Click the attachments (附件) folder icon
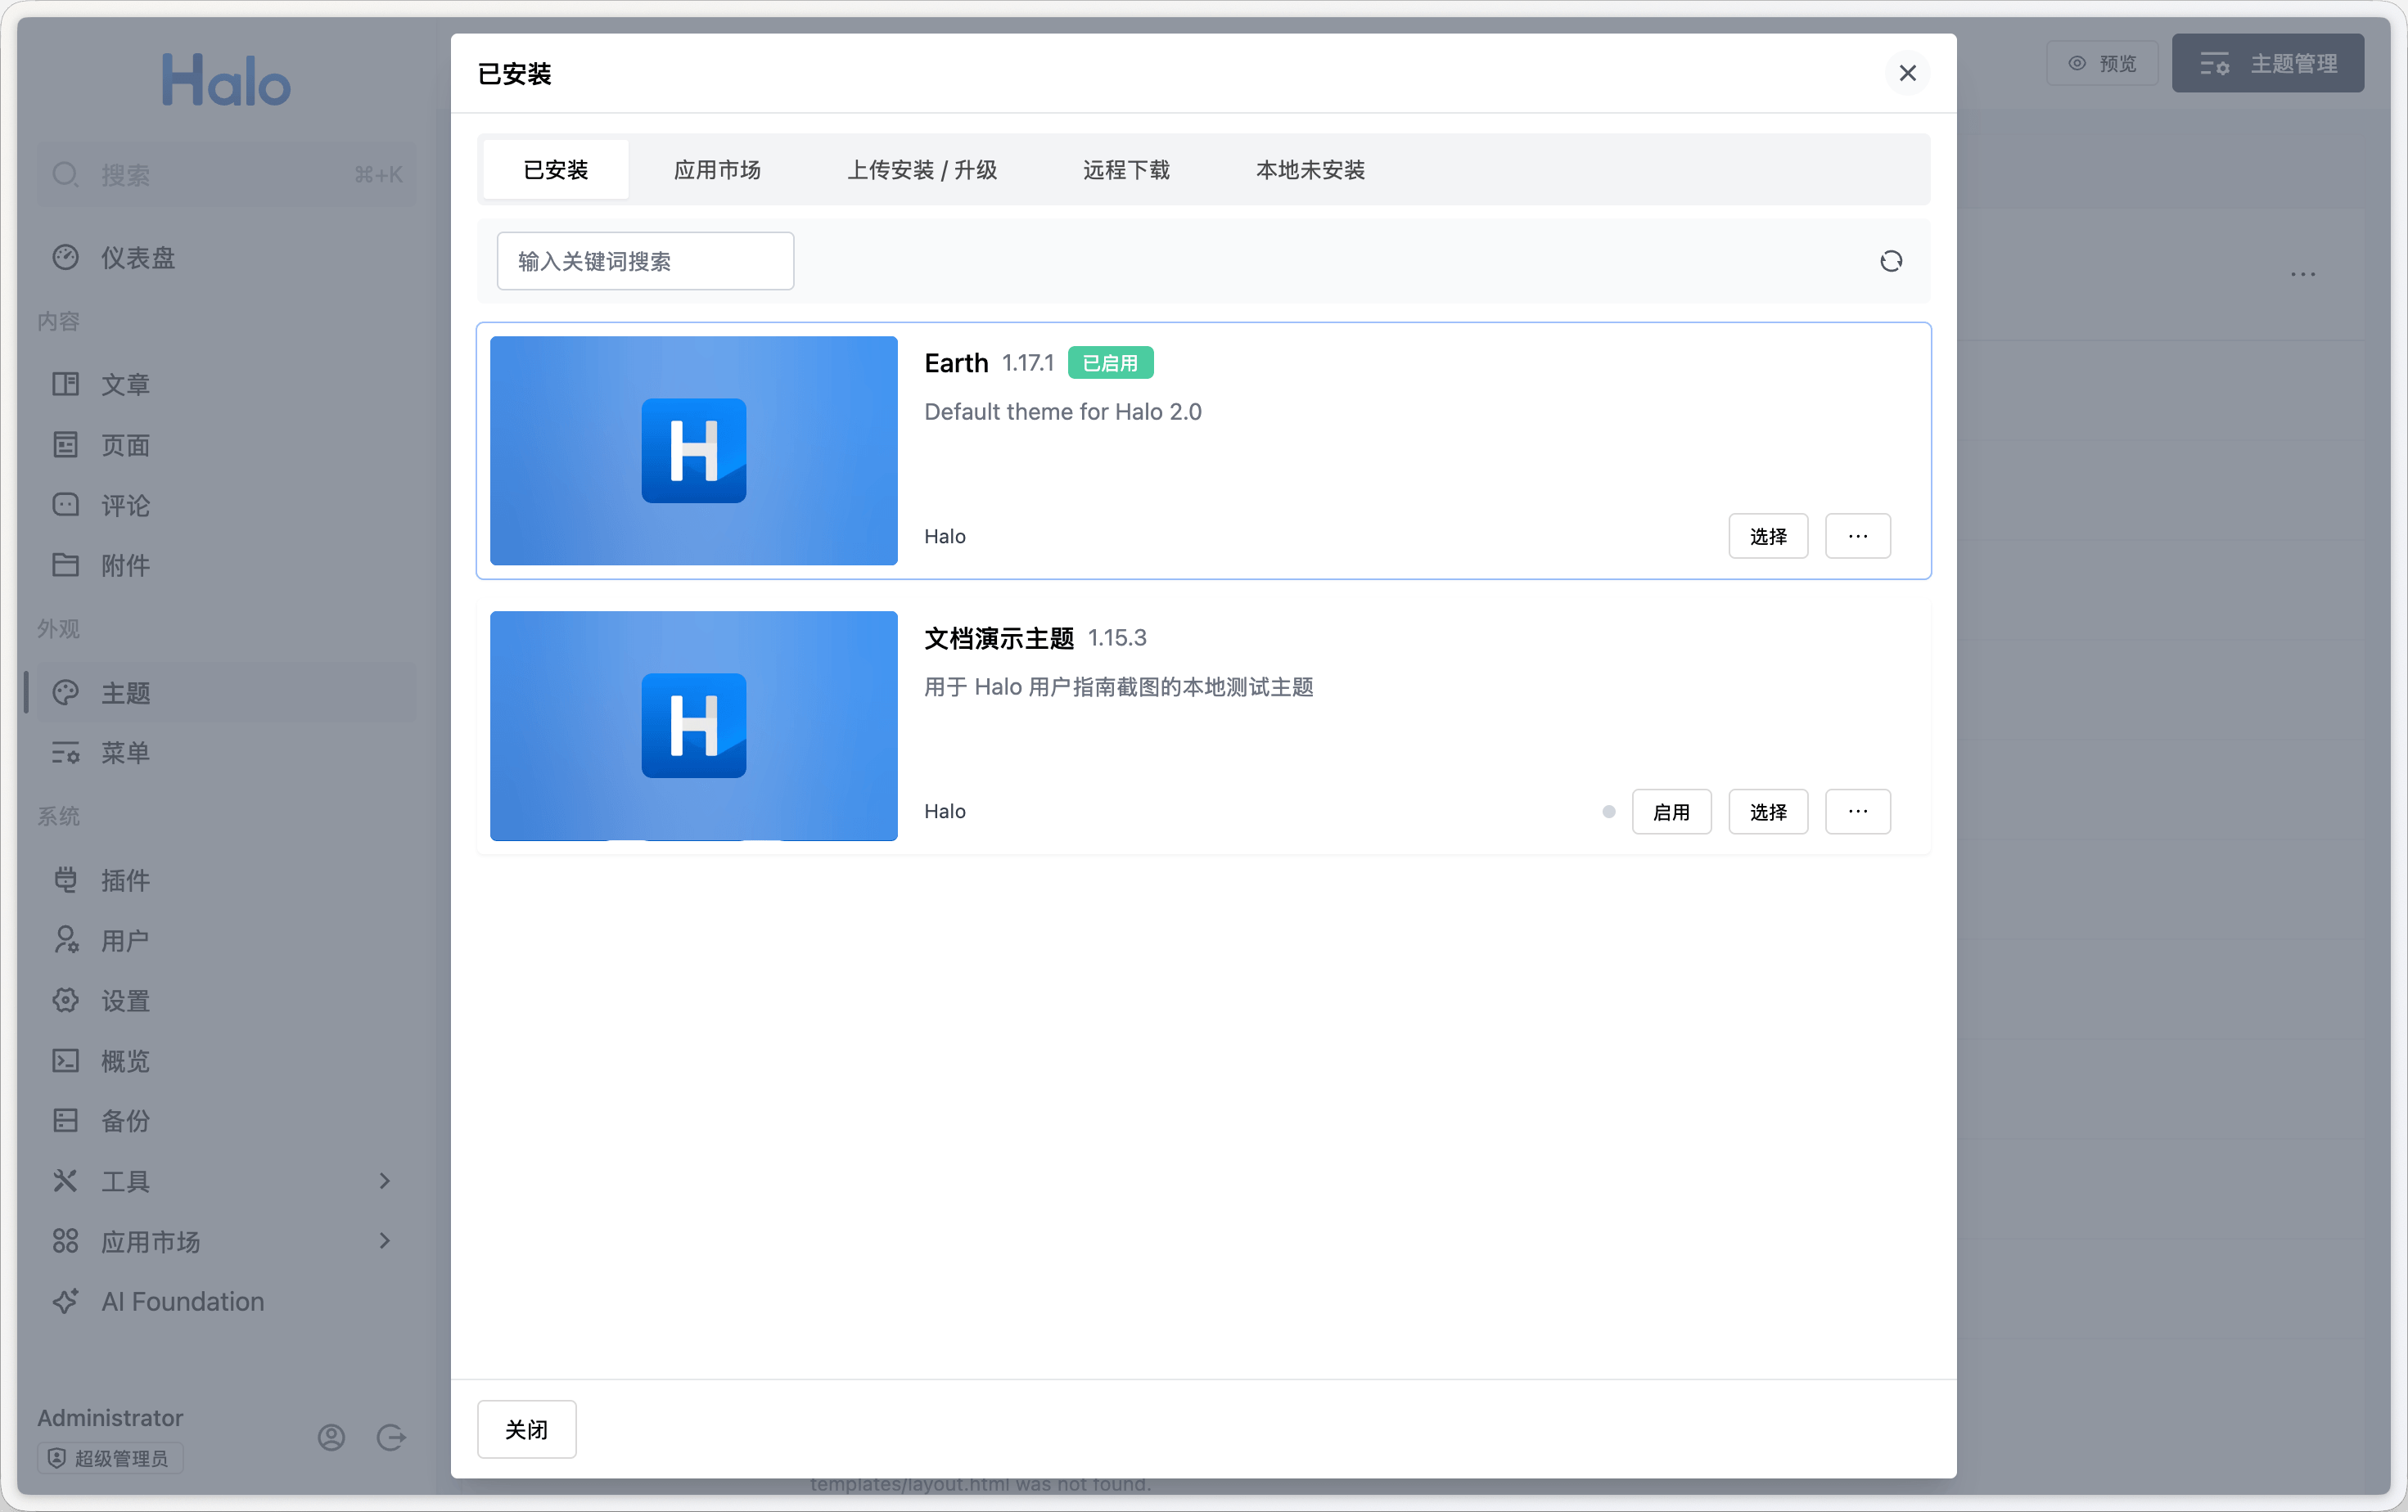The image size is (2408, 1512). (65, 565)
